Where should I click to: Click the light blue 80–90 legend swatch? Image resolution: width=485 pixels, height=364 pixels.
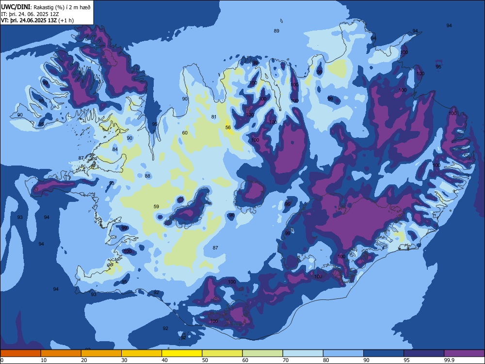point(343,353)
